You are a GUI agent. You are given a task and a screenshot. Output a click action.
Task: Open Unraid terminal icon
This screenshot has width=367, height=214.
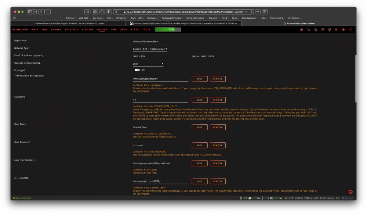[x=309, y=30]
